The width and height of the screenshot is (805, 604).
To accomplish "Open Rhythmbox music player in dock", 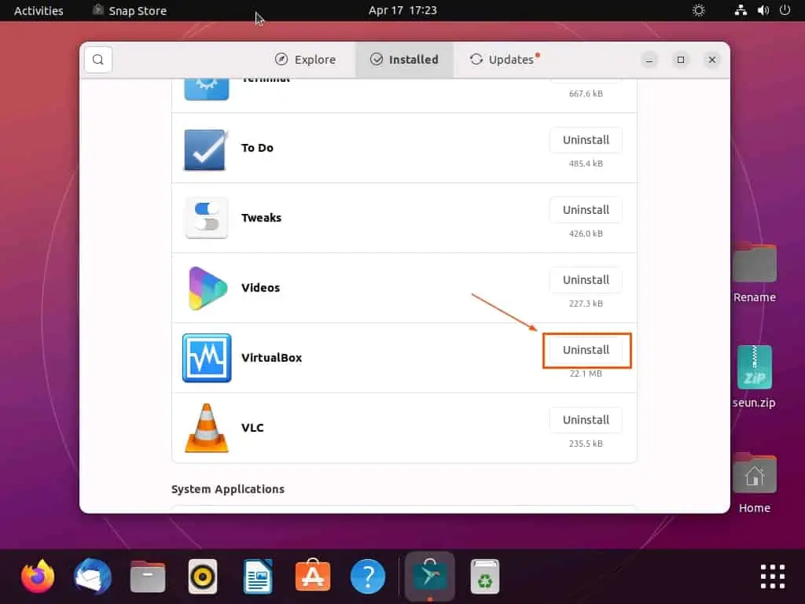I will [x=203, y=576].
